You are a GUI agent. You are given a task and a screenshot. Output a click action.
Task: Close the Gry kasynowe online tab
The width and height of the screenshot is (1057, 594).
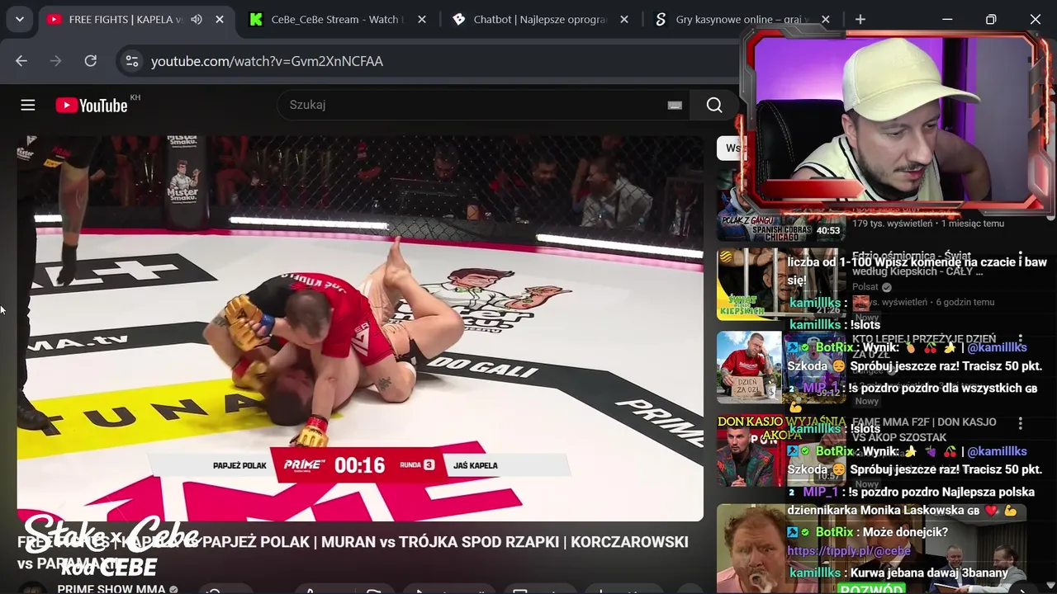pyautogui.click(x=826, y=19)
